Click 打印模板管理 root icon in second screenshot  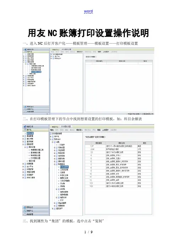[51, 134]
